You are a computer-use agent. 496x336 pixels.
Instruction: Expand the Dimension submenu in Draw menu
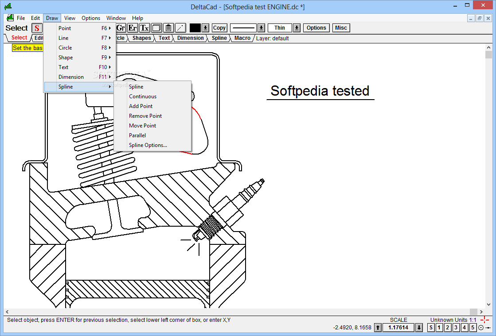[x=80, y=77]
